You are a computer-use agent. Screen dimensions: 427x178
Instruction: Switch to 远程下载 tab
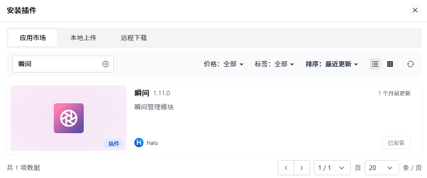(134, 38)
